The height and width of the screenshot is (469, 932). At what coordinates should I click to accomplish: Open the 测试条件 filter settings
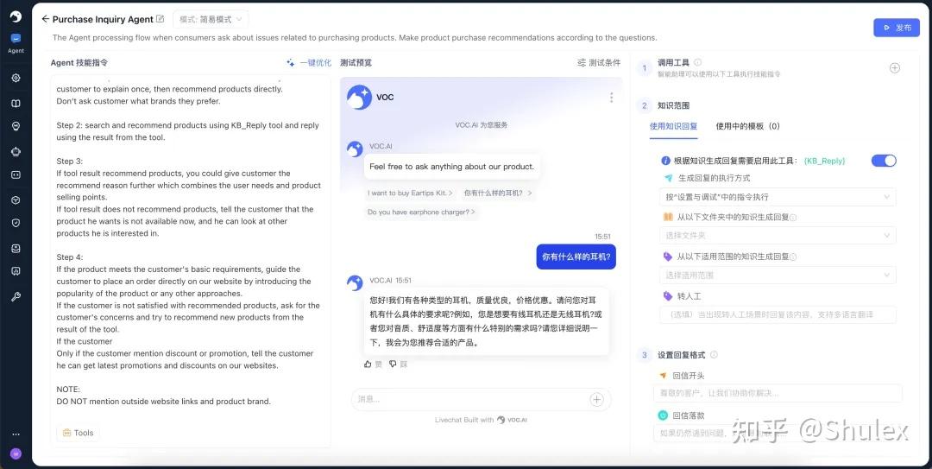599,62
